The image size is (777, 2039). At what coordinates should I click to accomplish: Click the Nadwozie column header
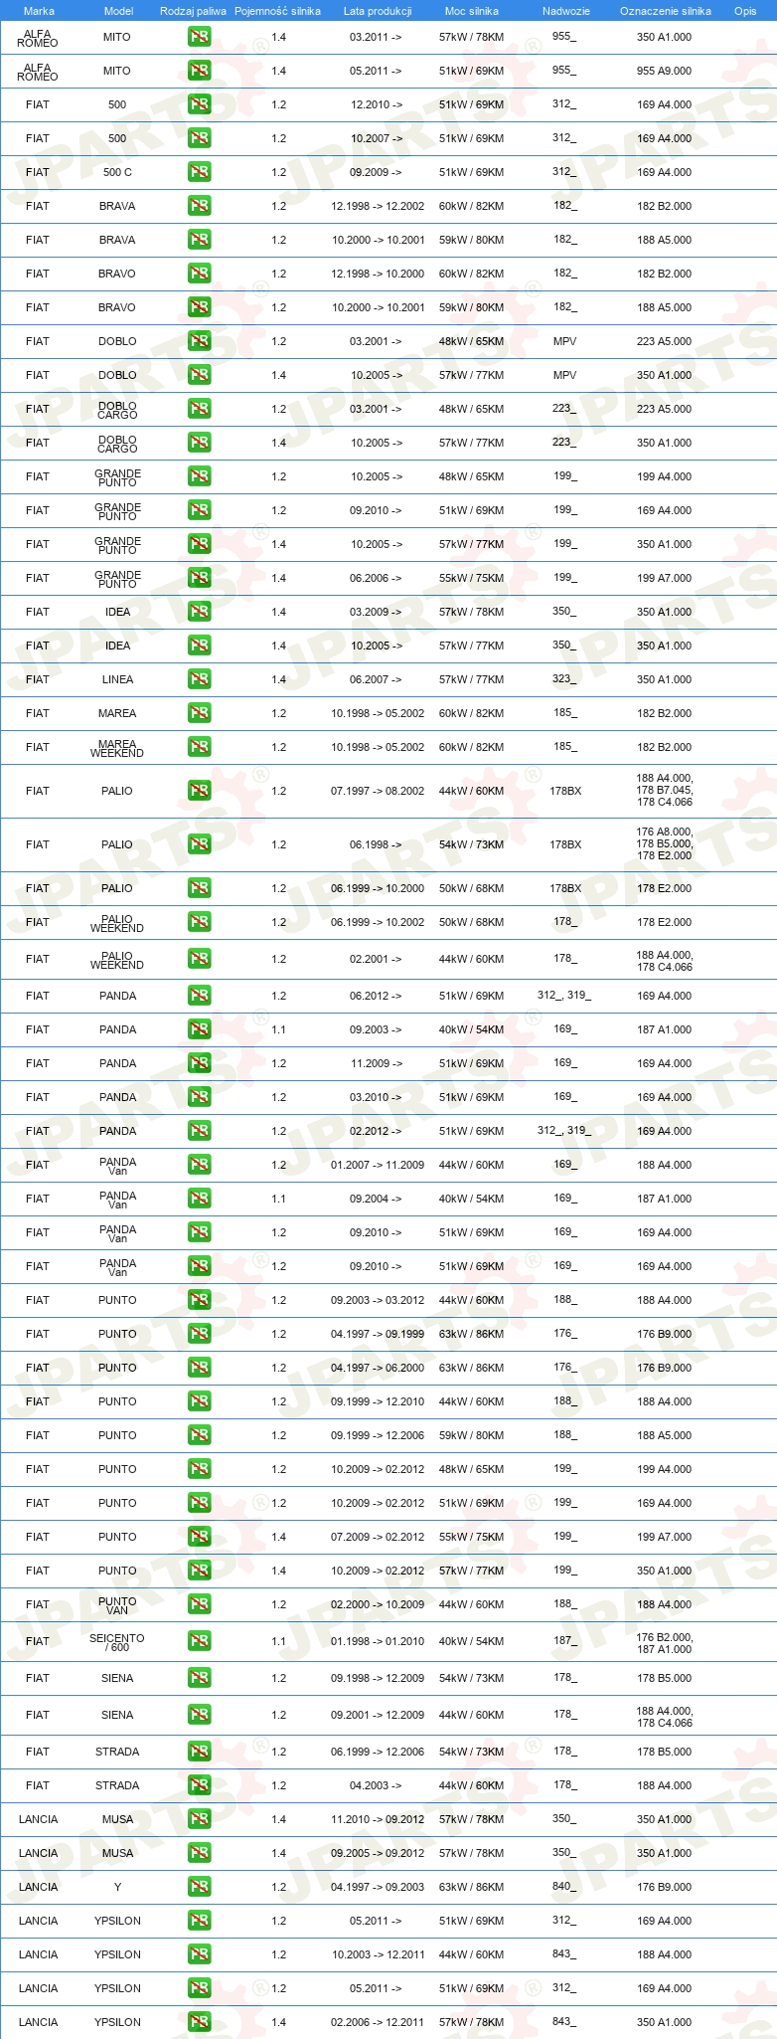point(566,11)
